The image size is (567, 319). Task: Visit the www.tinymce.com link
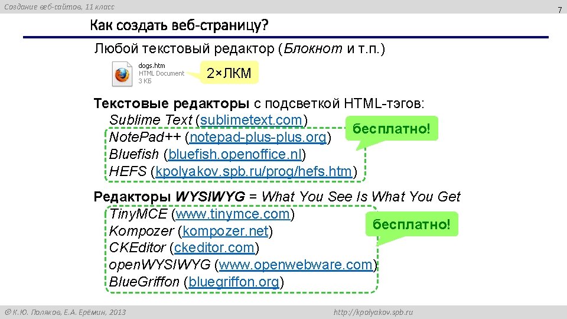[x=233, y=214]
